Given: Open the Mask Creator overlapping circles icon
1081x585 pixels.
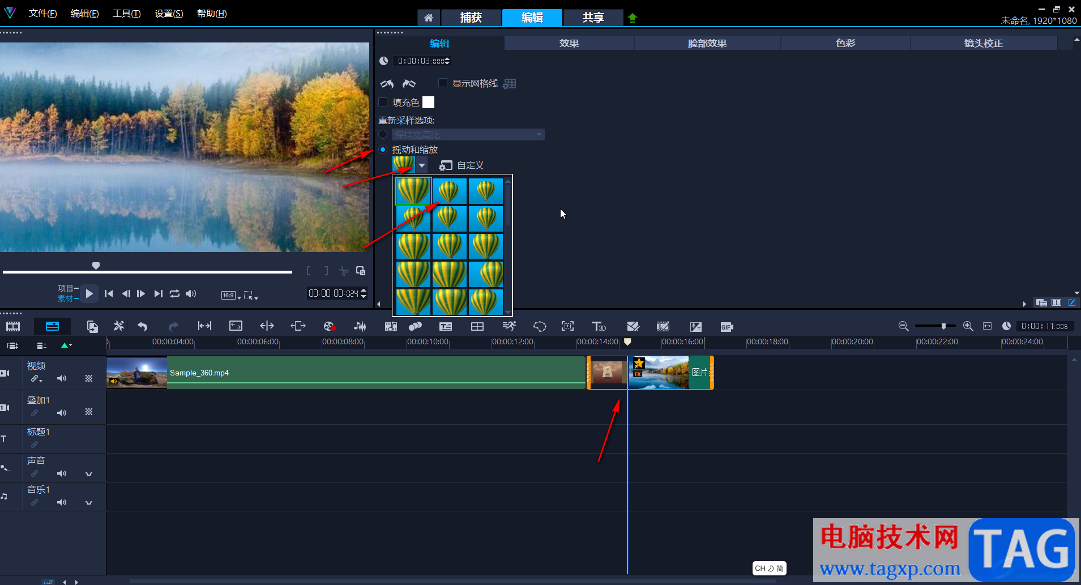Looking at the screenshot, I should tap(415, 326).
